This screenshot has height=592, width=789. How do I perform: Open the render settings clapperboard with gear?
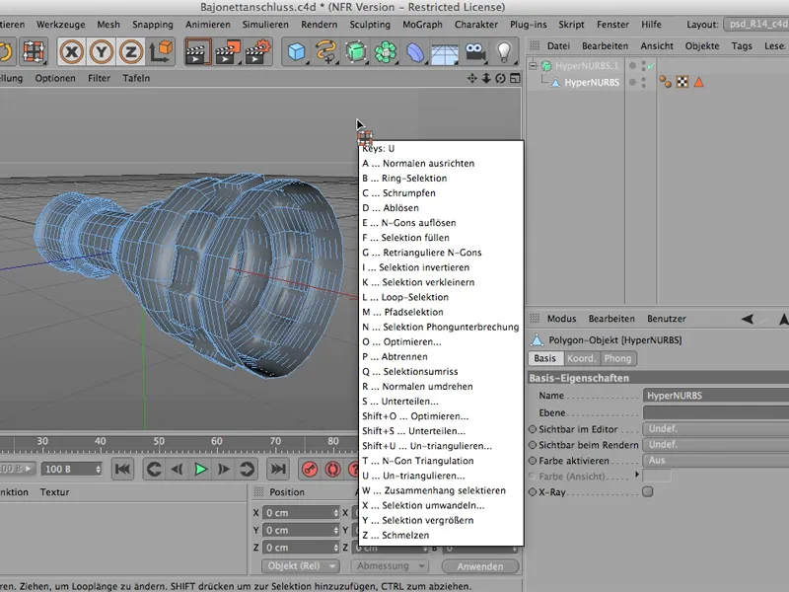point(258,51)
